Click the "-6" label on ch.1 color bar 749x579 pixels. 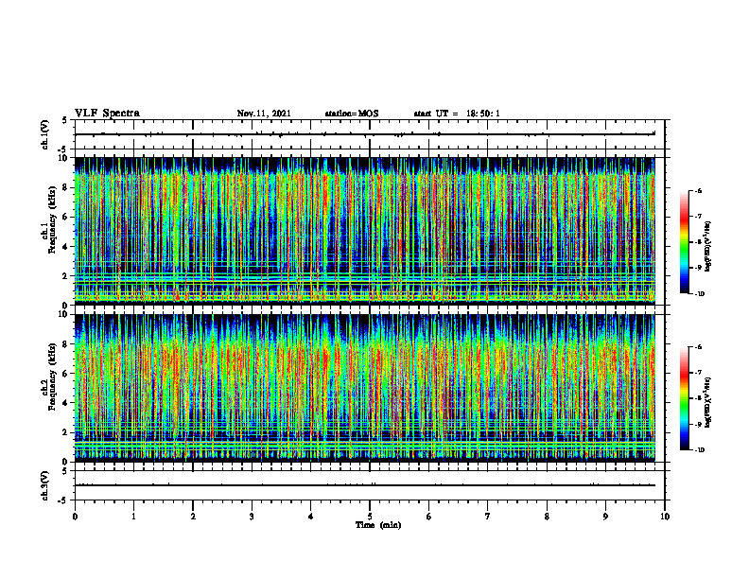pos(698,191)
